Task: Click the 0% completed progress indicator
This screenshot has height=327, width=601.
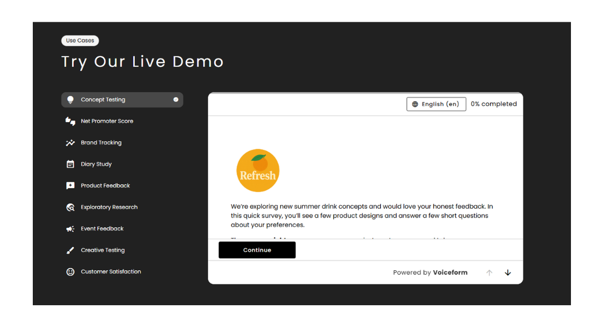Action: point(493,104)
